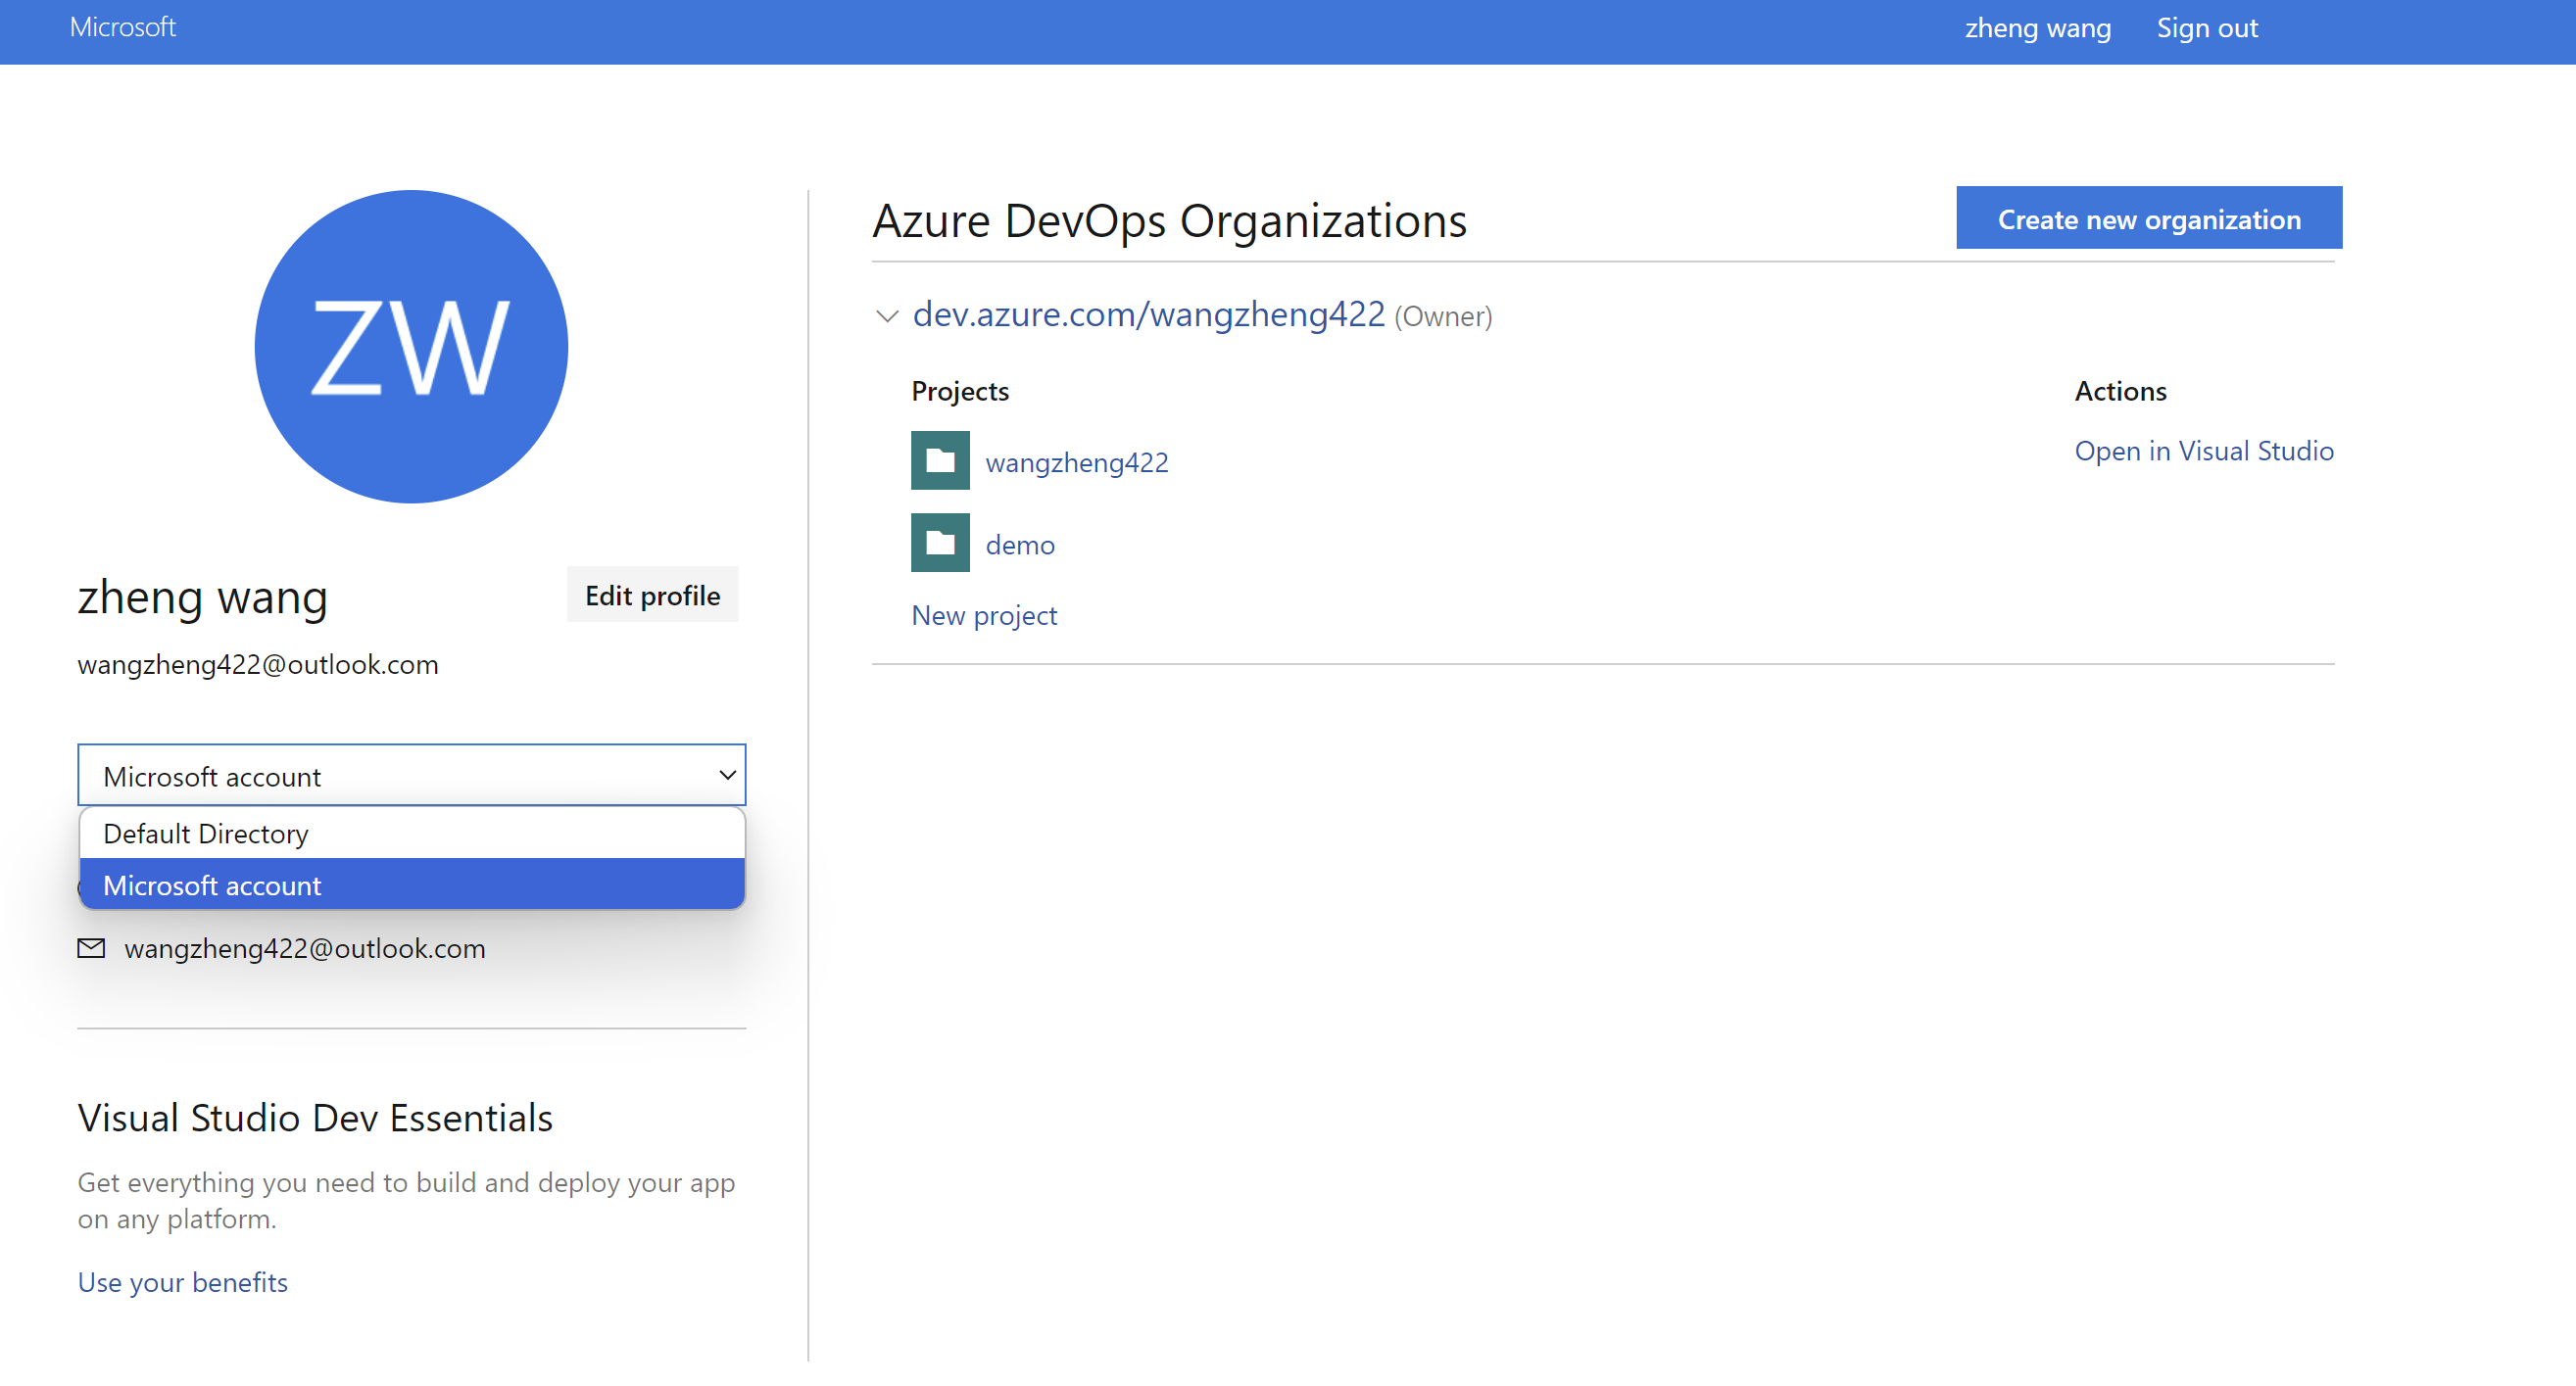Screen dimensions: 2576x1386
Task: Click the ZW profile avatar circle
Action: point(411,346)
